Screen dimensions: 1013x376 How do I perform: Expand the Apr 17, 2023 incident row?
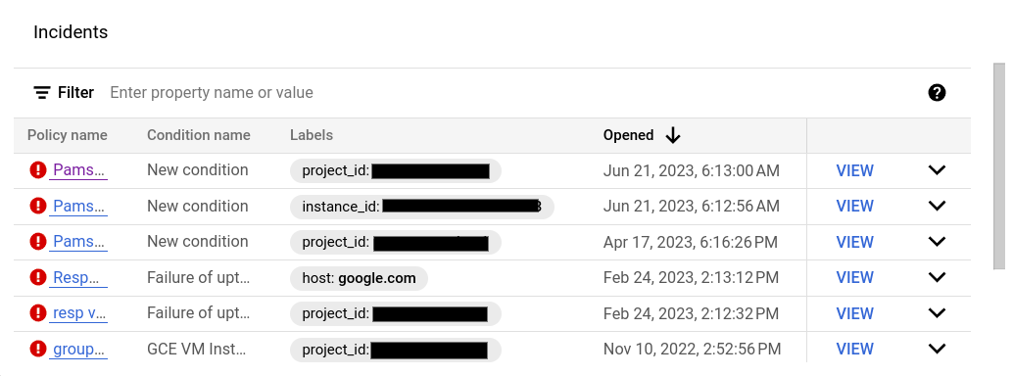[937, 242]
